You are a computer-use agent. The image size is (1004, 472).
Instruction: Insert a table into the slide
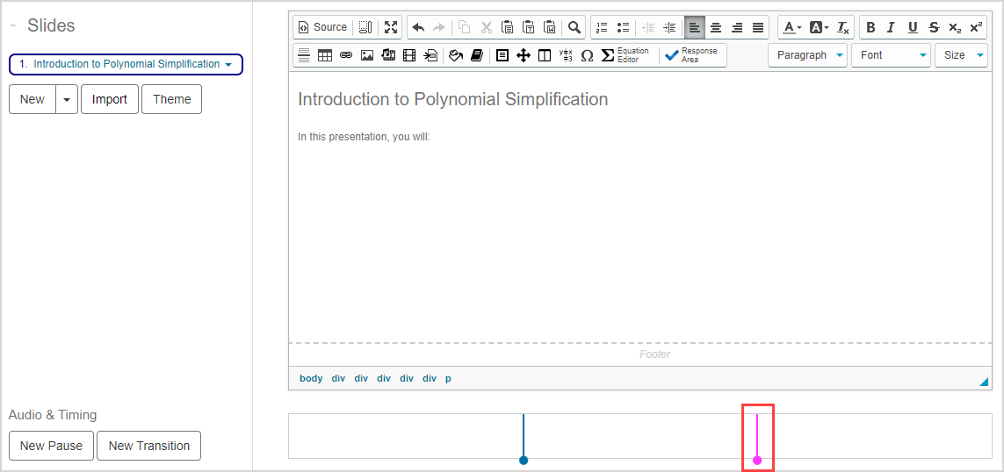[x=325, y=55]
